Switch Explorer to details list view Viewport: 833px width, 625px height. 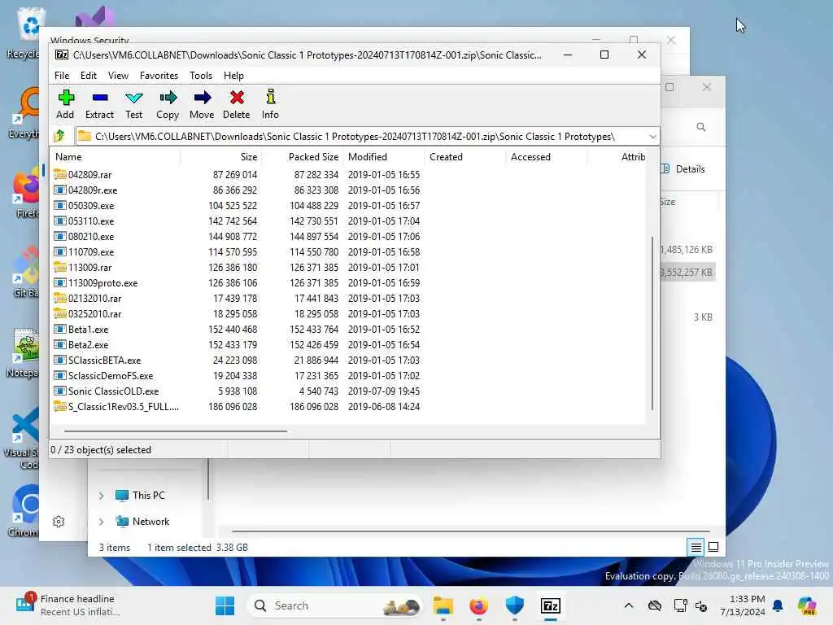click(x=696, y=546)
